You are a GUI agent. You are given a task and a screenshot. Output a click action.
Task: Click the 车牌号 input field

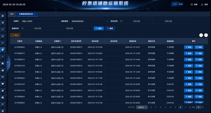(39, 21)
